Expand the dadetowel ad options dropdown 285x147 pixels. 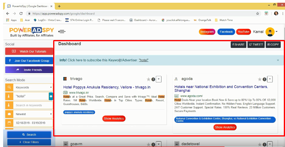pos(270,144)
